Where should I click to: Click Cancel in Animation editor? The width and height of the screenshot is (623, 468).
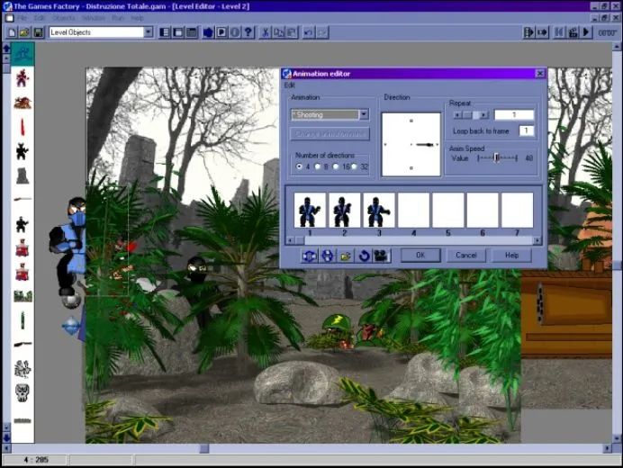point(466,255)
